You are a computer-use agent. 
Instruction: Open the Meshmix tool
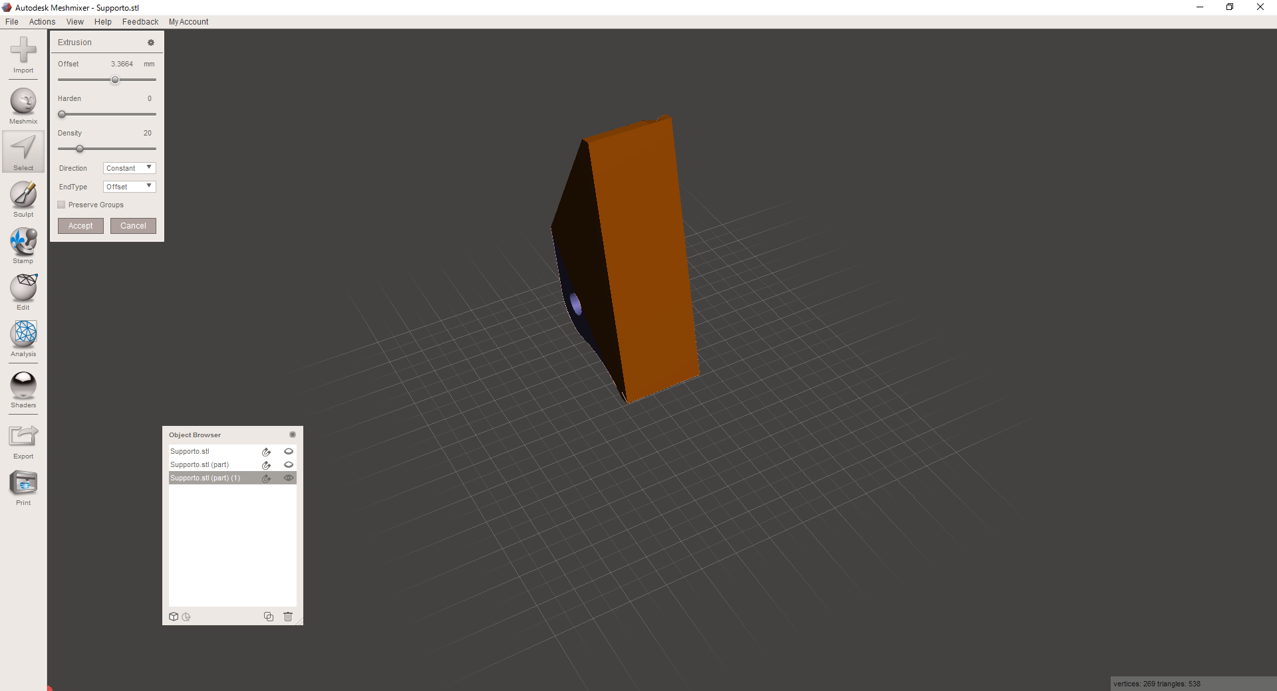[x=23, y=106]
